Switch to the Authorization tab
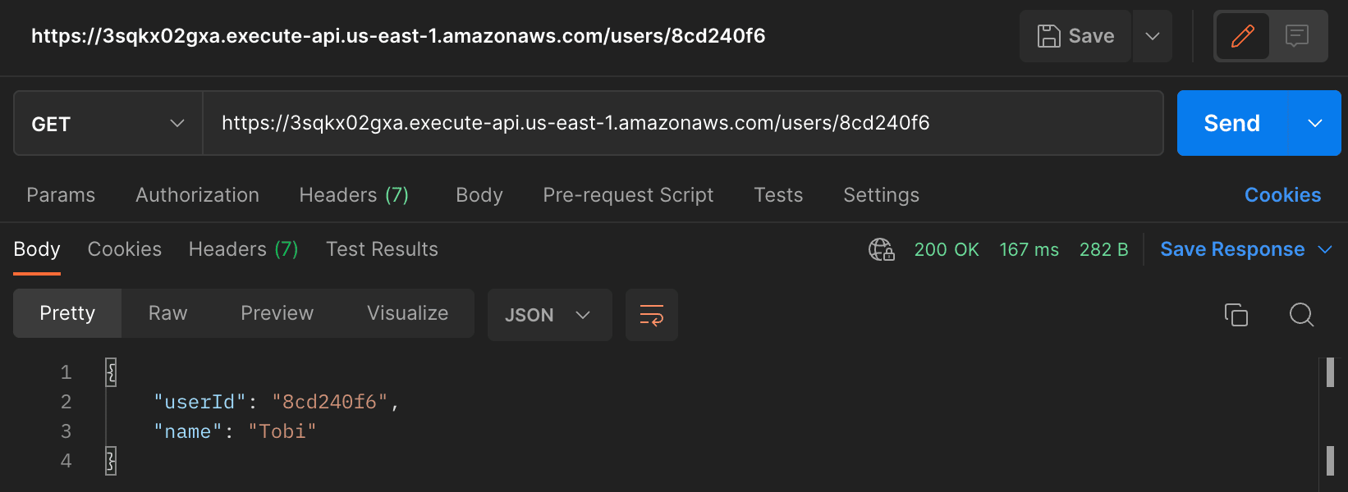Image resolution: width=1348 pixels, height=492 pixels. 197,195
